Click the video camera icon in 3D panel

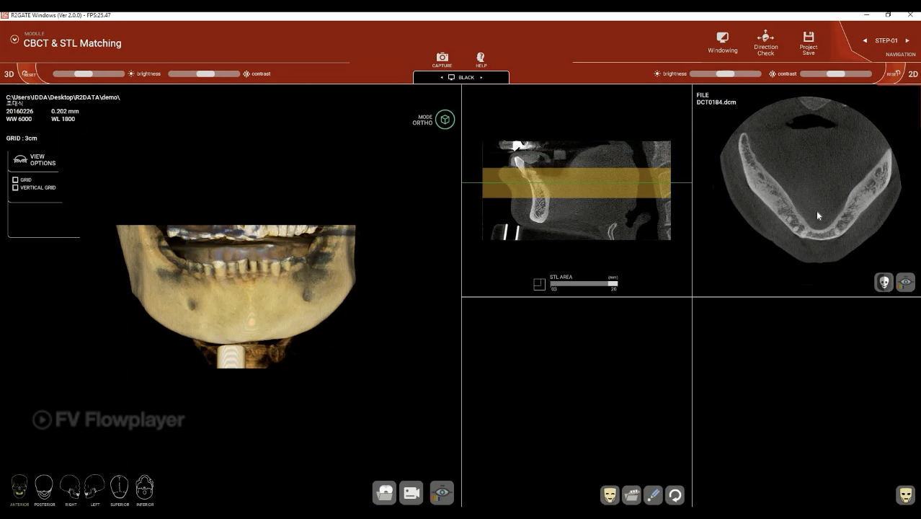pos(411,492)
